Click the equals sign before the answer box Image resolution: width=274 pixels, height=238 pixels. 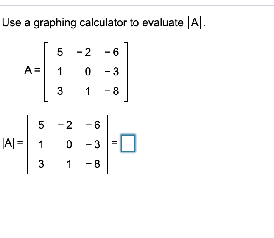[115, 143]
